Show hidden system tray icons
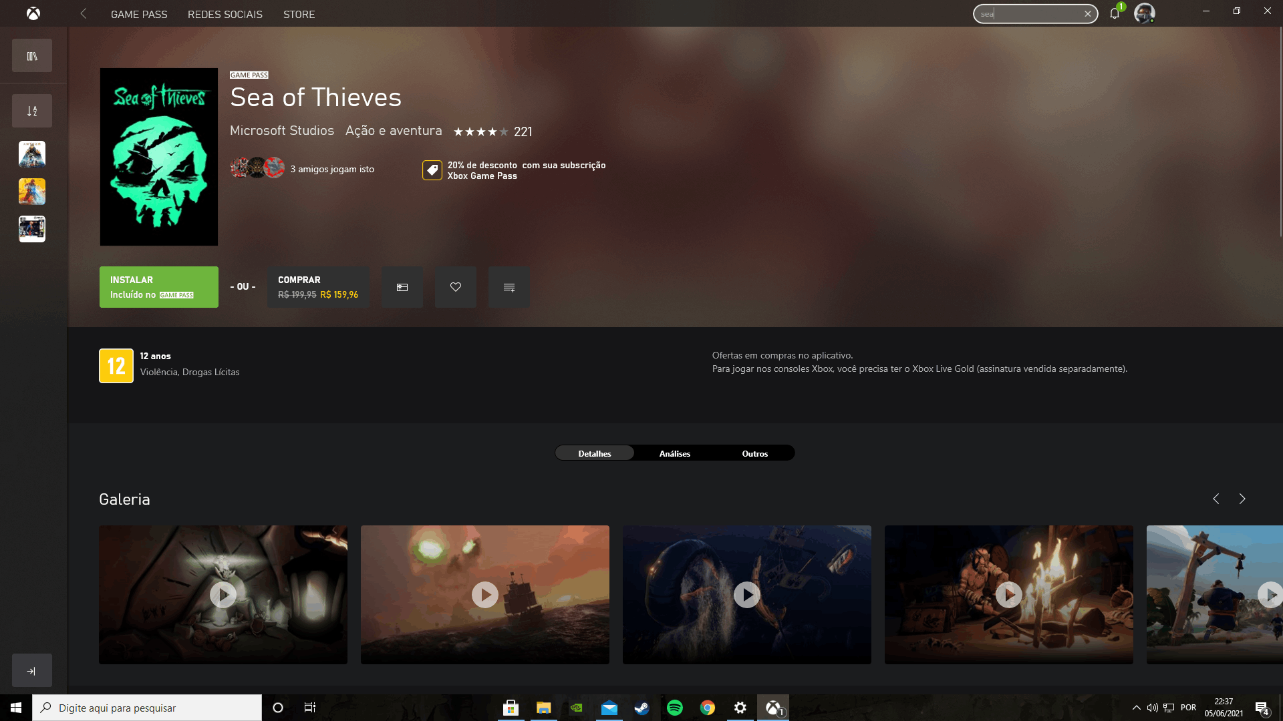 [x=1136, y=708]
